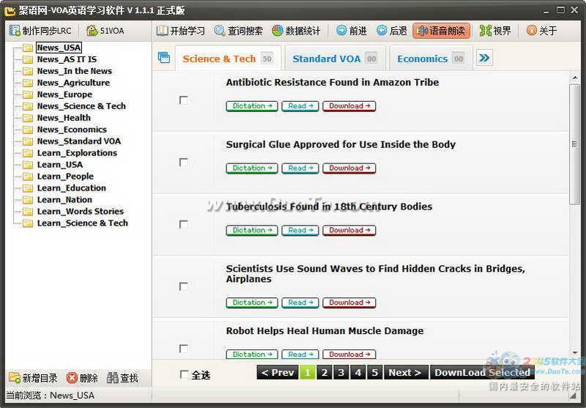Viewport: 586px width, 408px height.
Task: Check the Scientists Use Sound Waves checkbox
Action: pos(184,286)
